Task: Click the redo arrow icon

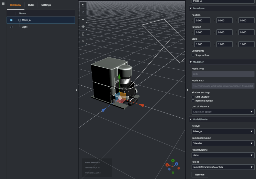Action: 83,12
